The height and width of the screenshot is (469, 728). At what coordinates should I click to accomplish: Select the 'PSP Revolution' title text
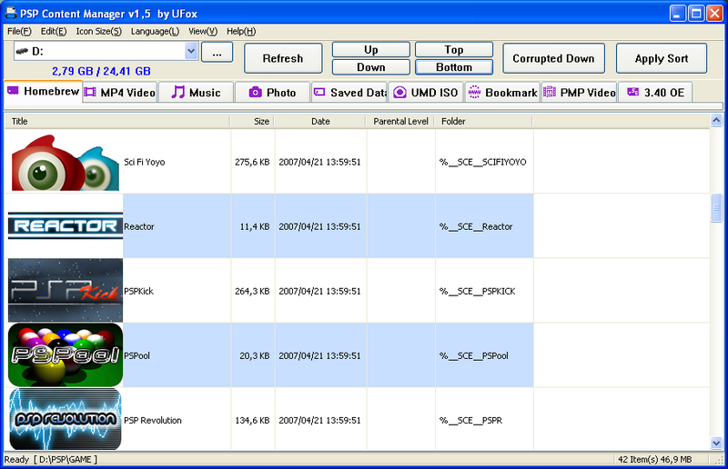[153, 420]
